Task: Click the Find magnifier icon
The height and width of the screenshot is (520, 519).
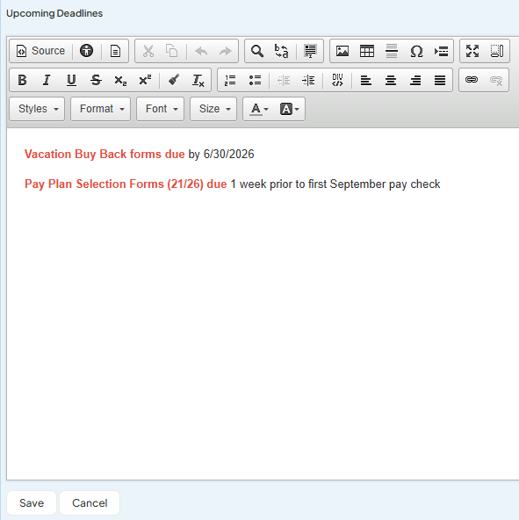Action: 257,51
